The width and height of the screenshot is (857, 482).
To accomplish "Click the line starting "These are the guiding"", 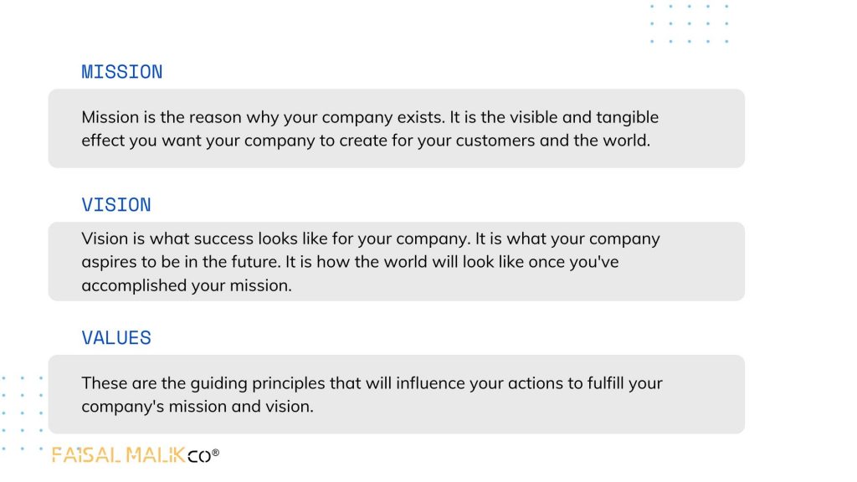I will point(372,383).
